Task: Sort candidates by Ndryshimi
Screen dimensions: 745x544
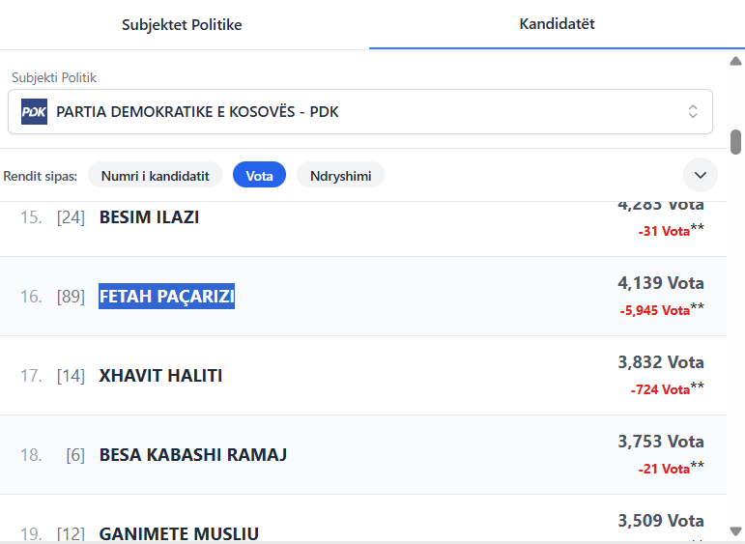Action: (340, 175)
